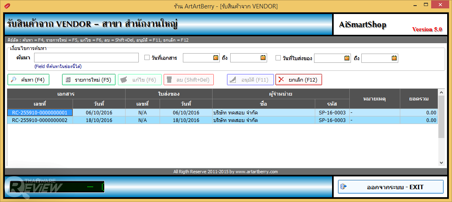Image resolution: width=452 pixels, height=202 pixels.
Task: Create new entry with รายการใหม่ (F5)
Action: tap(89, 80)
